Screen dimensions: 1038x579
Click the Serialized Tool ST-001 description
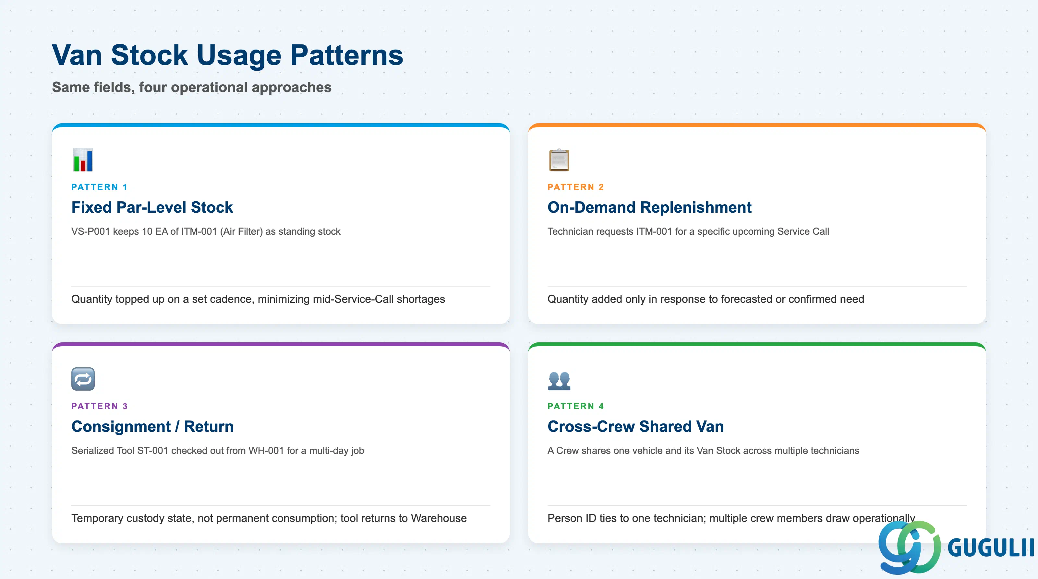(218, 451)
